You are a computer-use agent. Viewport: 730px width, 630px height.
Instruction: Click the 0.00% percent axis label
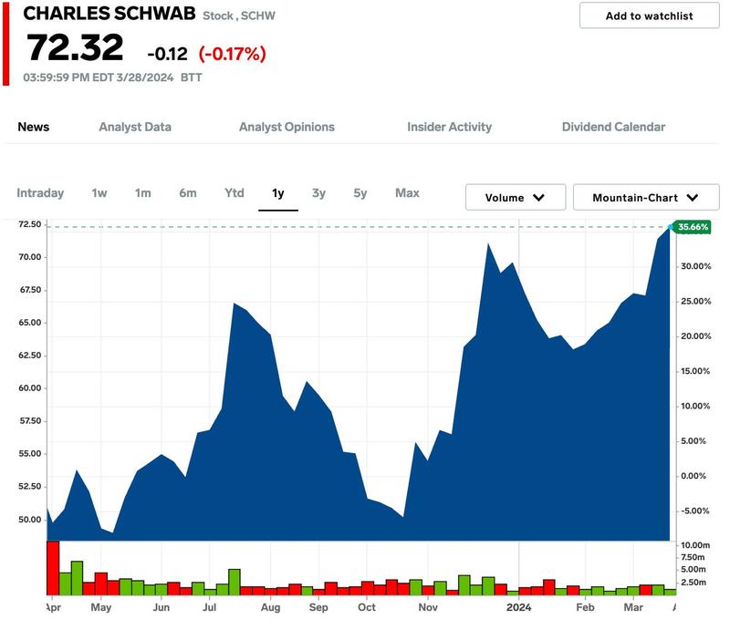point(693,476)
